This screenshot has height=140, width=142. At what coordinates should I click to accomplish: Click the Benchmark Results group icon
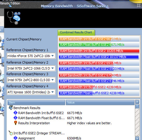(11, 108)
